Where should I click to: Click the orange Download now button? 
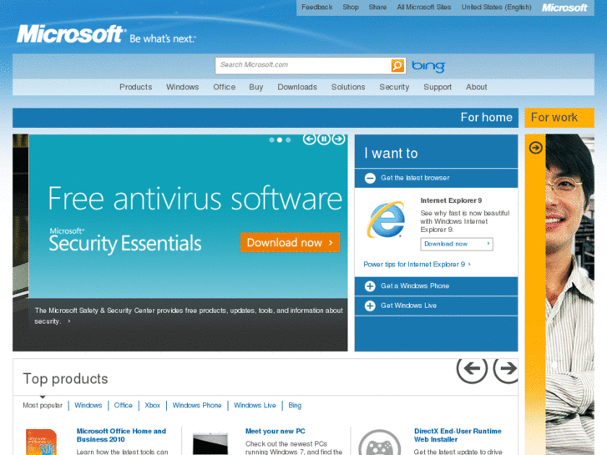pyautogui.click(x=290, y=243)
